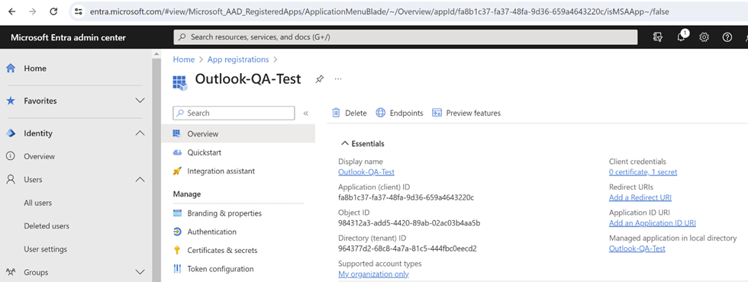Click the Identity diamond icon

click(x=11, y=133)
